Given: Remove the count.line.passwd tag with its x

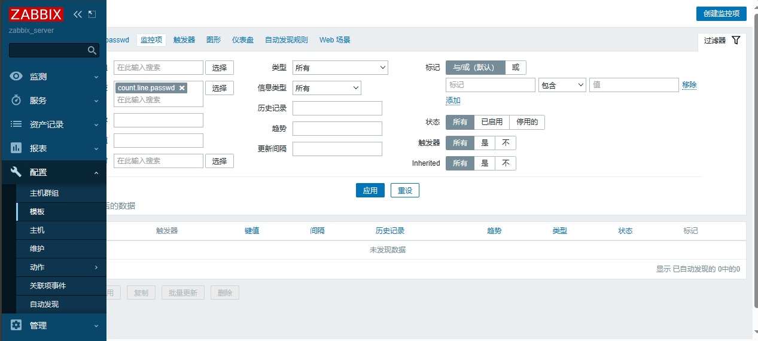Looking at the screenshot, I should point(182,88).
